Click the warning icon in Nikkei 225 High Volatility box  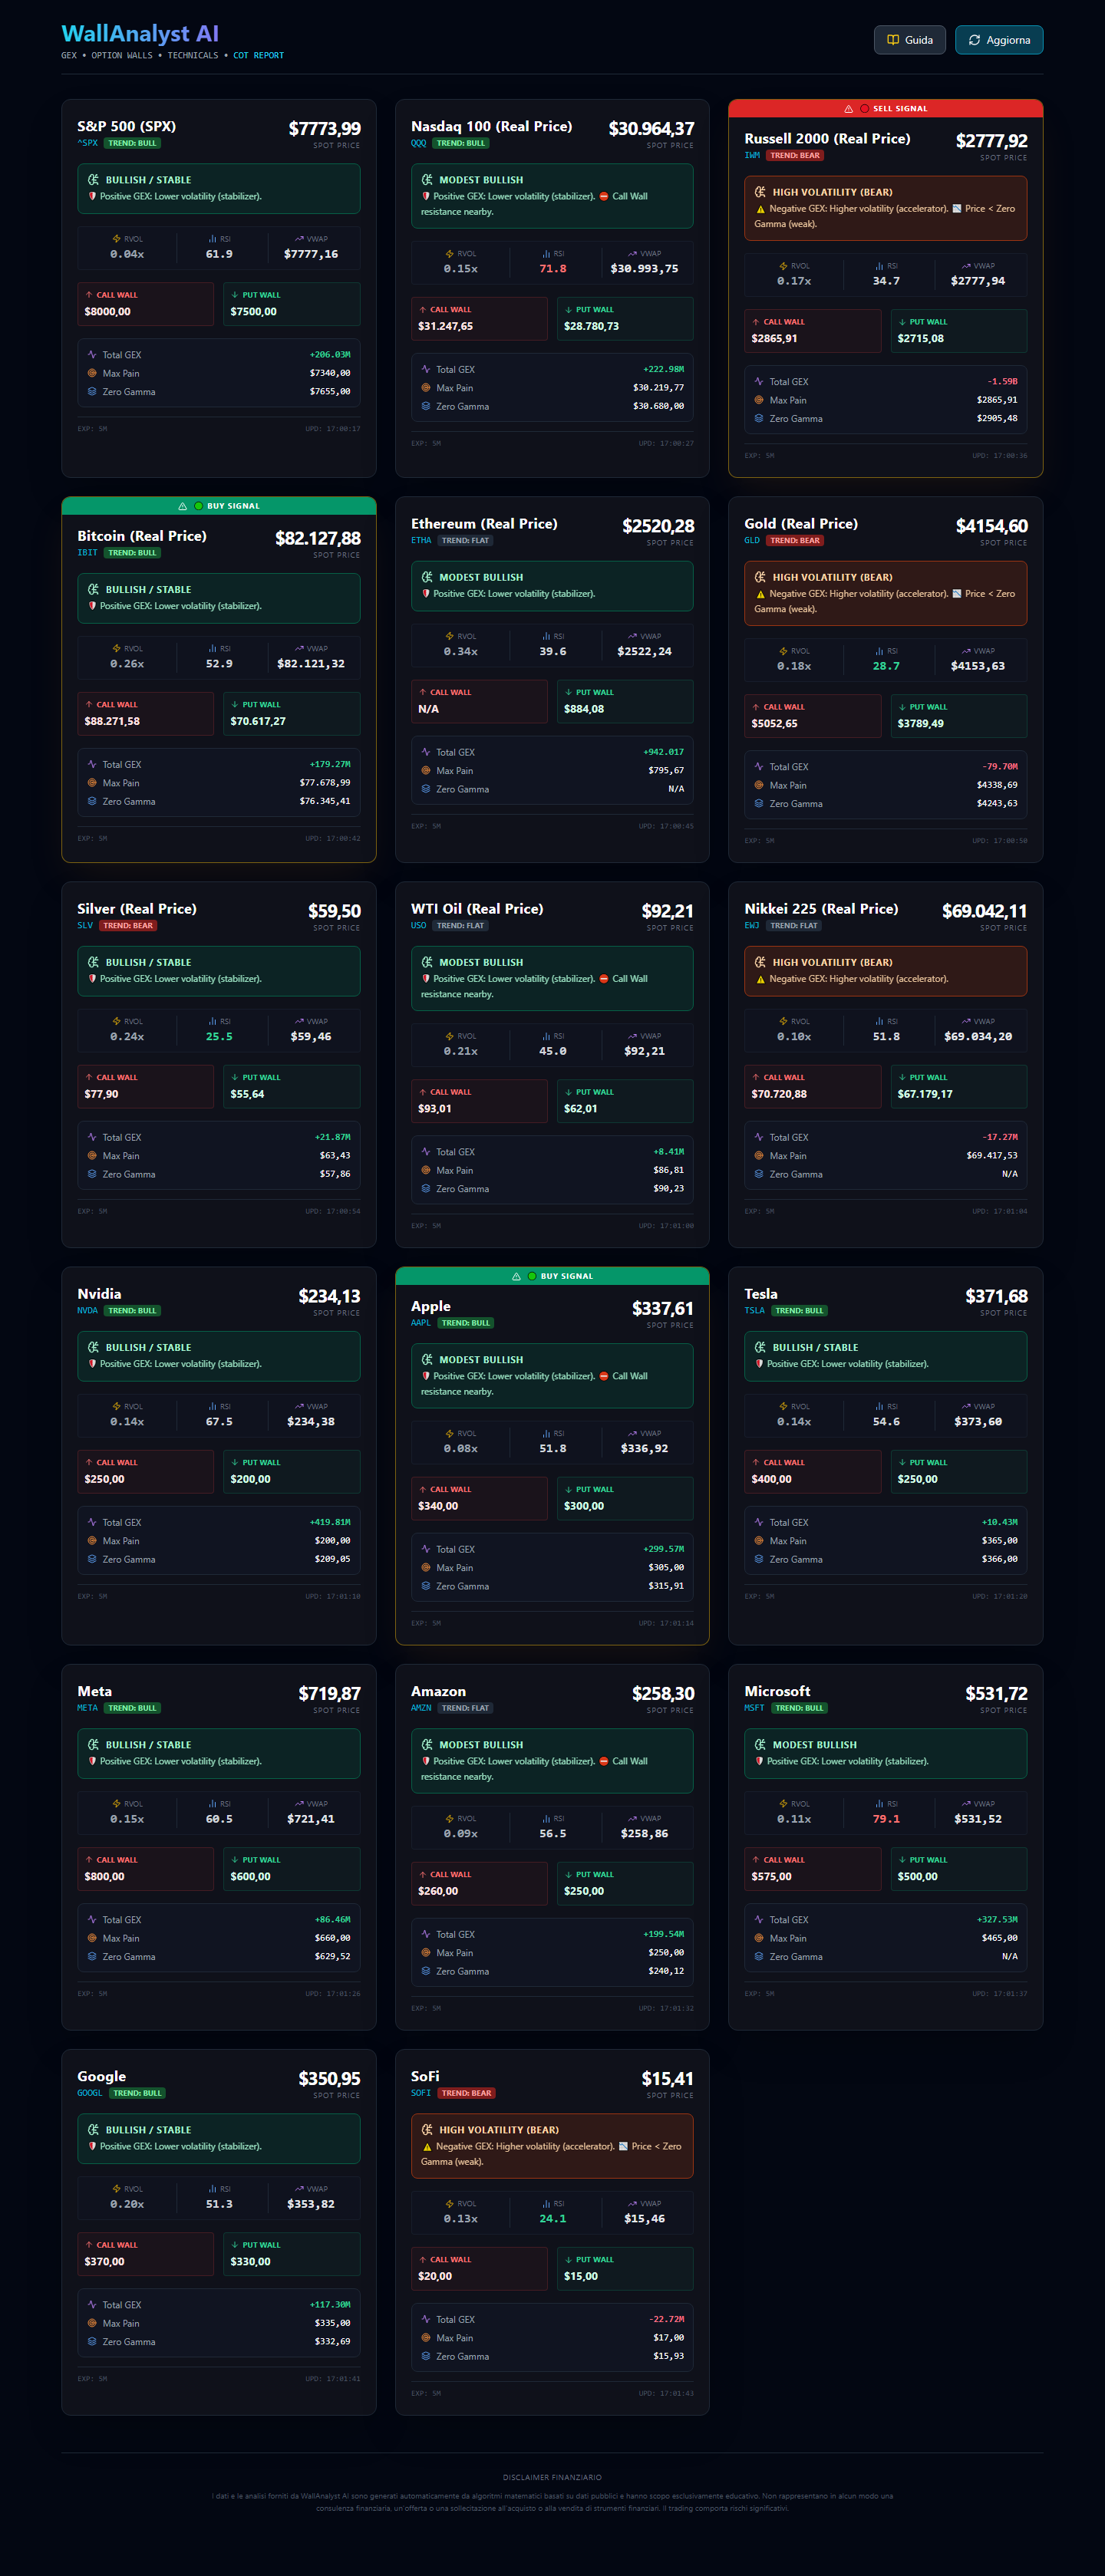pyautogui.click(x=760, y=979)
